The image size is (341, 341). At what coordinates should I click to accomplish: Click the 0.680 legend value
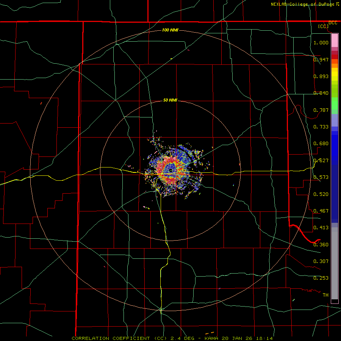point(321,144)
